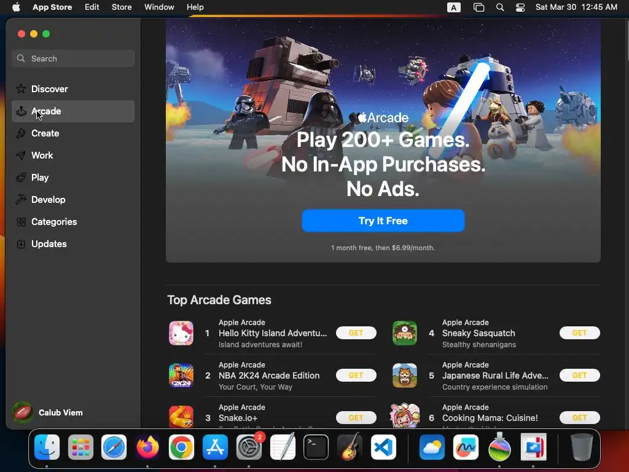629x472 pixels.
Task: Launch Firefox from the Dock
Action: (147, 447)
